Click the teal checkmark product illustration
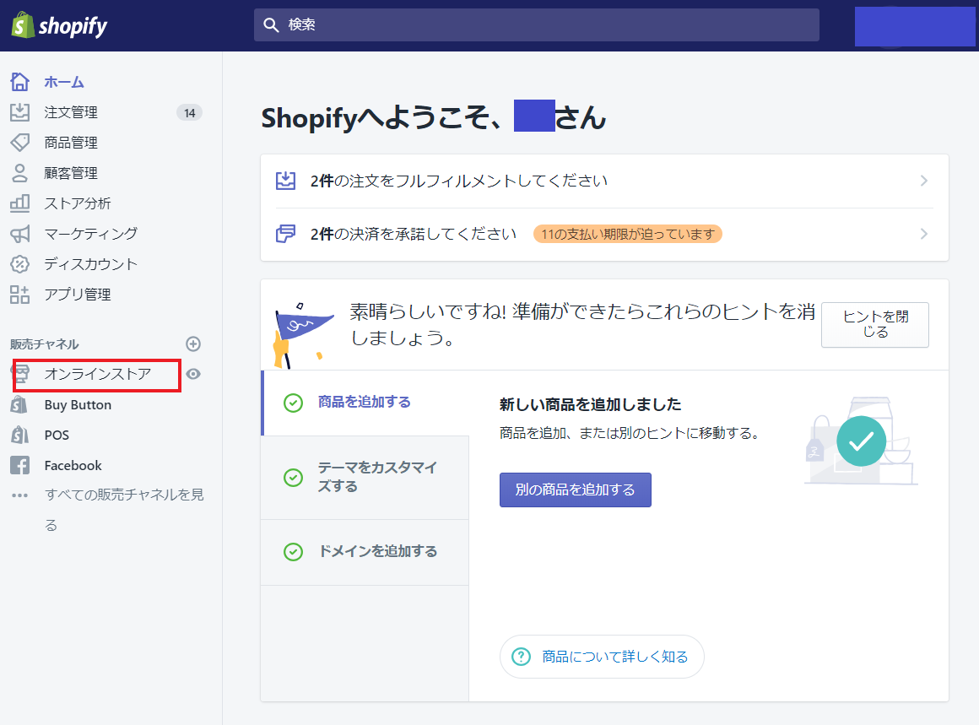Image resolution: width=979 pixels, height=725 pixels. [862, 441]
